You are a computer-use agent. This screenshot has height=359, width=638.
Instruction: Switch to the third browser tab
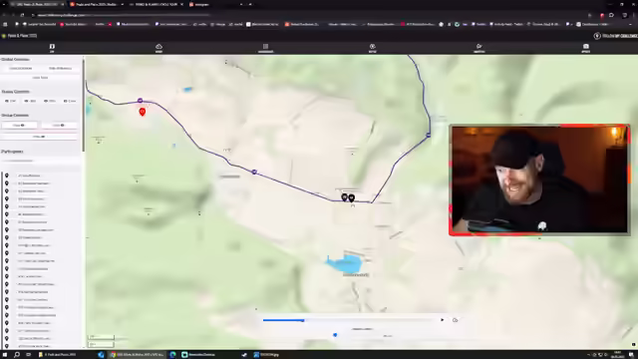pyautogui.click(x=156, y=4)
